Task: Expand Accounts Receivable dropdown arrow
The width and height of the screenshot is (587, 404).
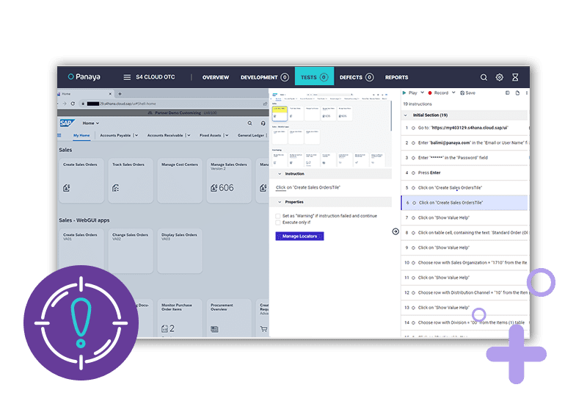Action: [x=189, y=135]
